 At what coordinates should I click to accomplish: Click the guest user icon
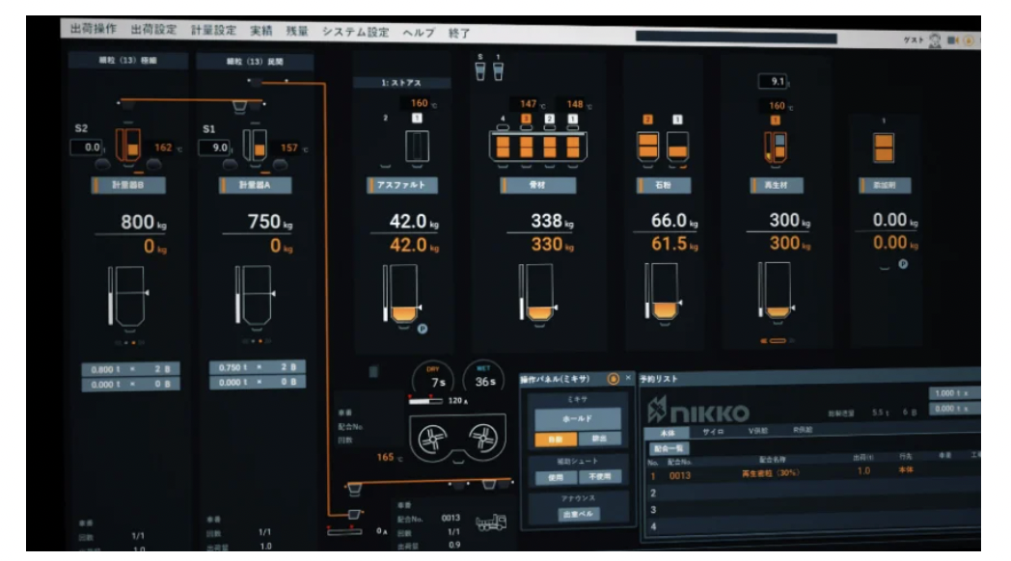tap(933, 40)
